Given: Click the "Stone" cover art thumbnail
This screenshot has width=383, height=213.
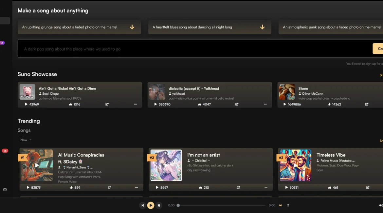Looking at the screenshot, I should click(x=287, y=92).
